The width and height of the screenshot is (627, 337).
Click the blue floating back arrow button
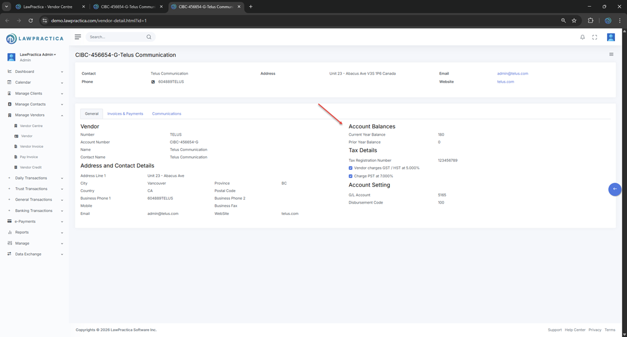[x=614, y=189]
